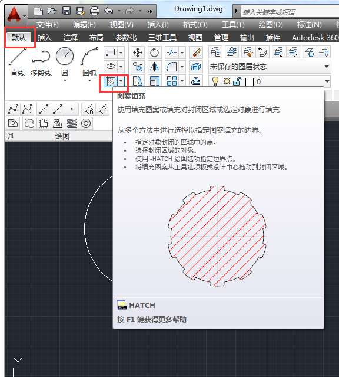This screenshot has width=339, height=377.
Task: Select the Polyline (多段线) tool
Action: [41, 62]
